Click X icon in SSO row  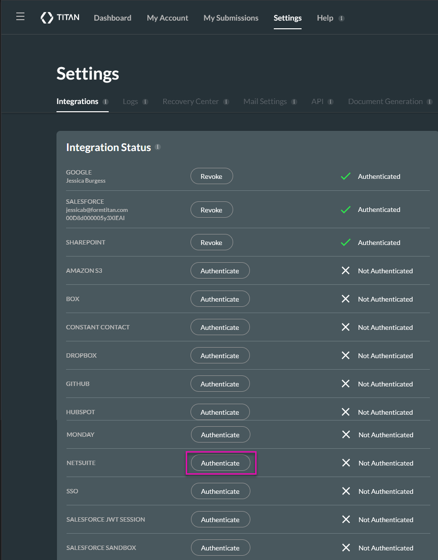346,491
